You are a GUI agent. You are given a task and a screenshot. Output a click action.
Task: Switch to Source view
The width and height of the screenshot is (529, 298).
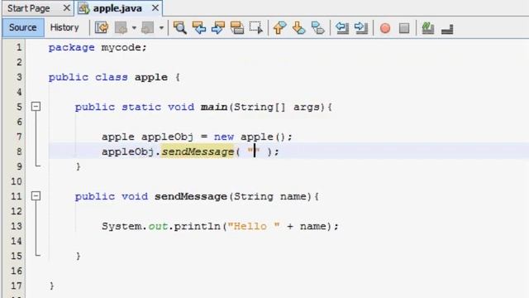tap(23, 27)
